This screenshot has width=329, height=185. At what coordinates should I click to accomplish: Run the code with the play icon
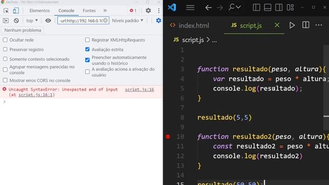point(292,25)
